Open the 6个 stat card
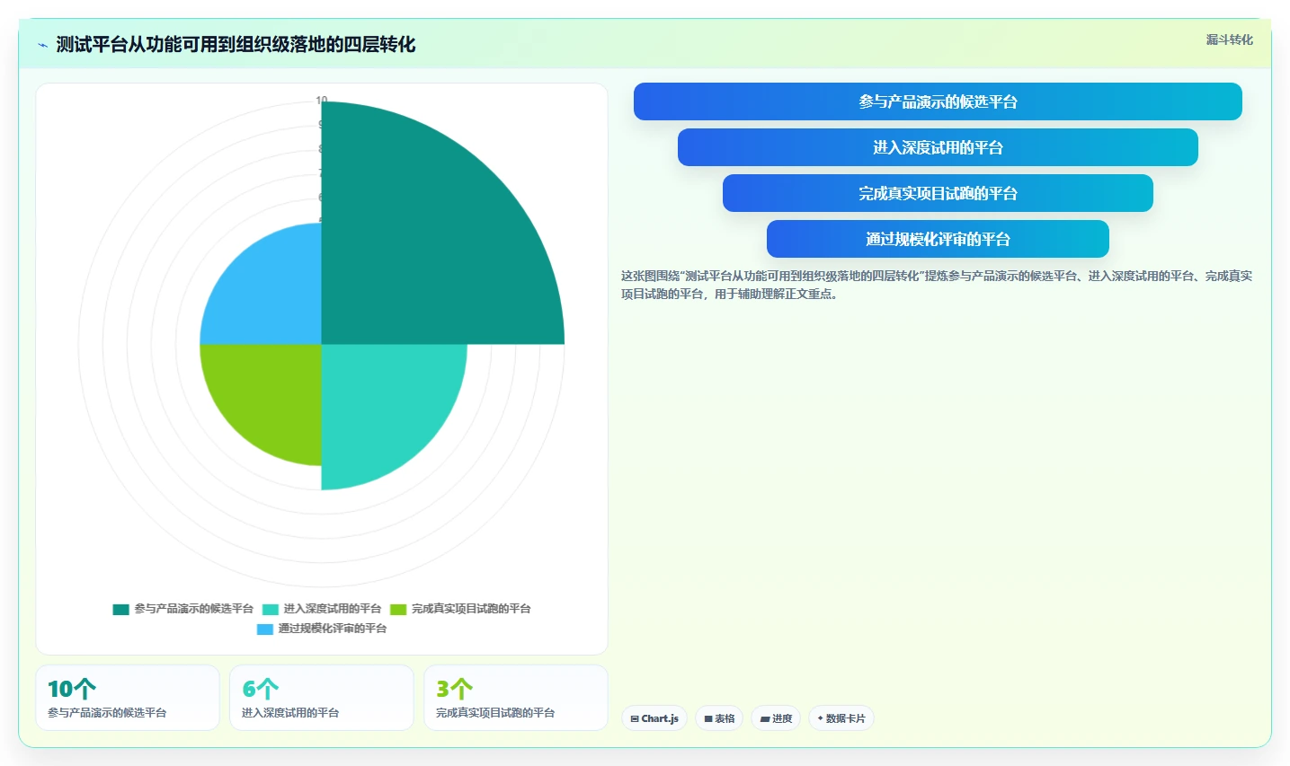1290x766 pixels. point(322,698)
